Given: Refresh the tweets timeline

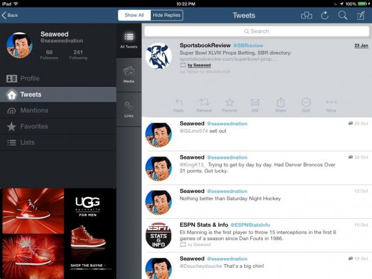Looking at the screenshot, I should (x=324, y=15).
